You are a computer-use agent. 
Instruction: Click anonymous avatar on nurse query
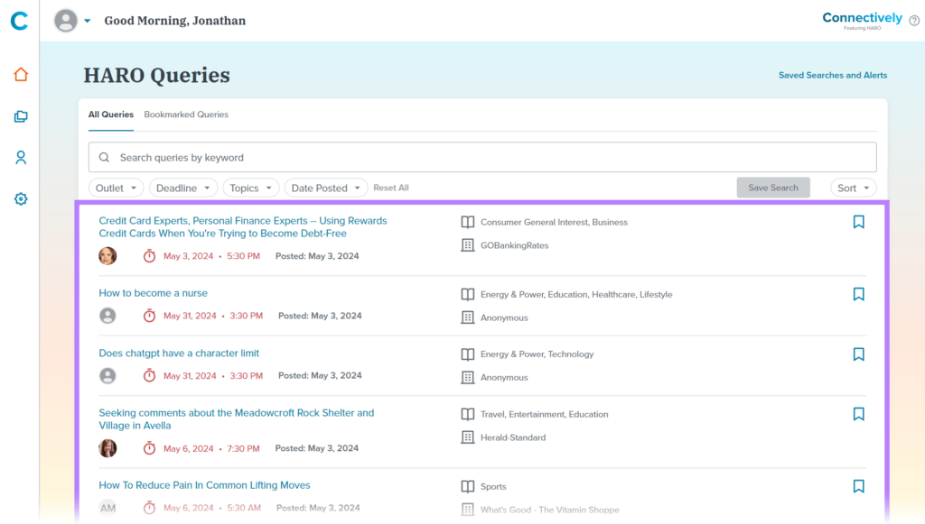point(107,317)
